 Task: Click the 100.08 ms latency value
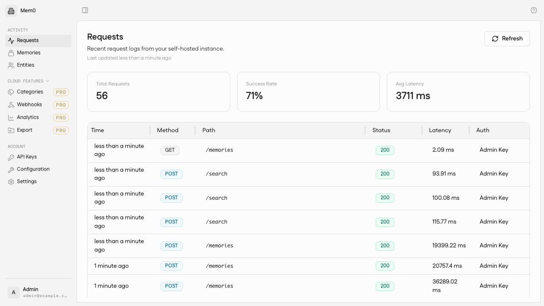pyautogui.click(x=446, y=198)
